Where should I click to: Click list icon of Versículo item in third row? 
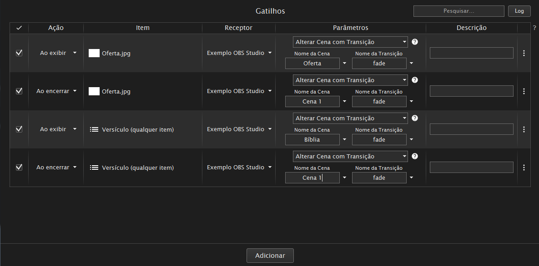(x=94, y=129)
